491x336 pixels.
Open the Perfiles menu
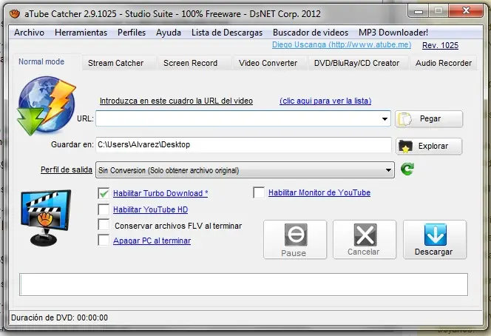132,33
